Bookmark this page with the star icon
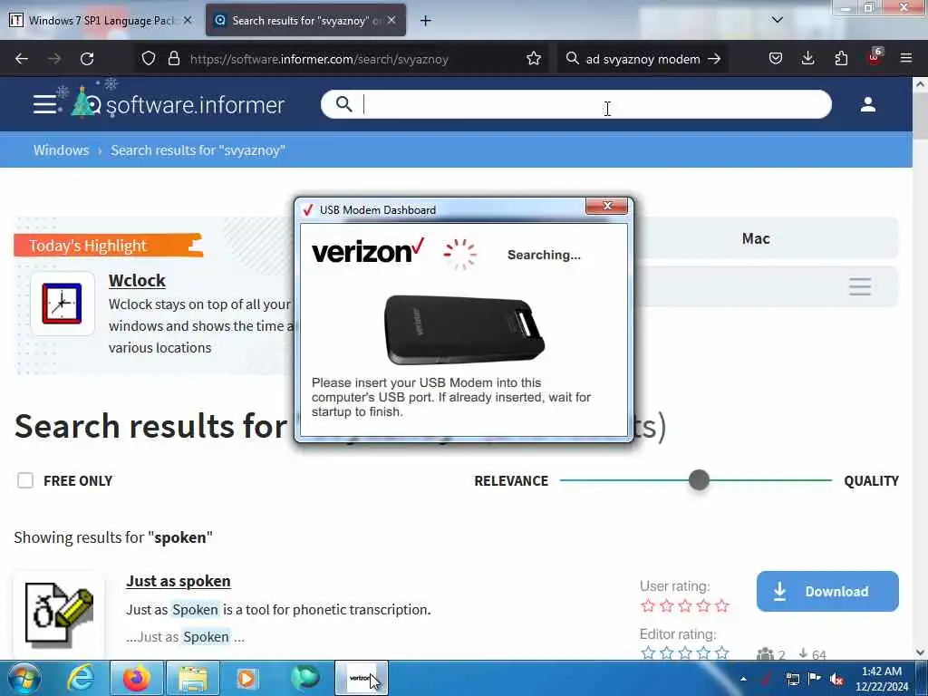Viewport: 928px width, 696px height. (x=534, y=59)
